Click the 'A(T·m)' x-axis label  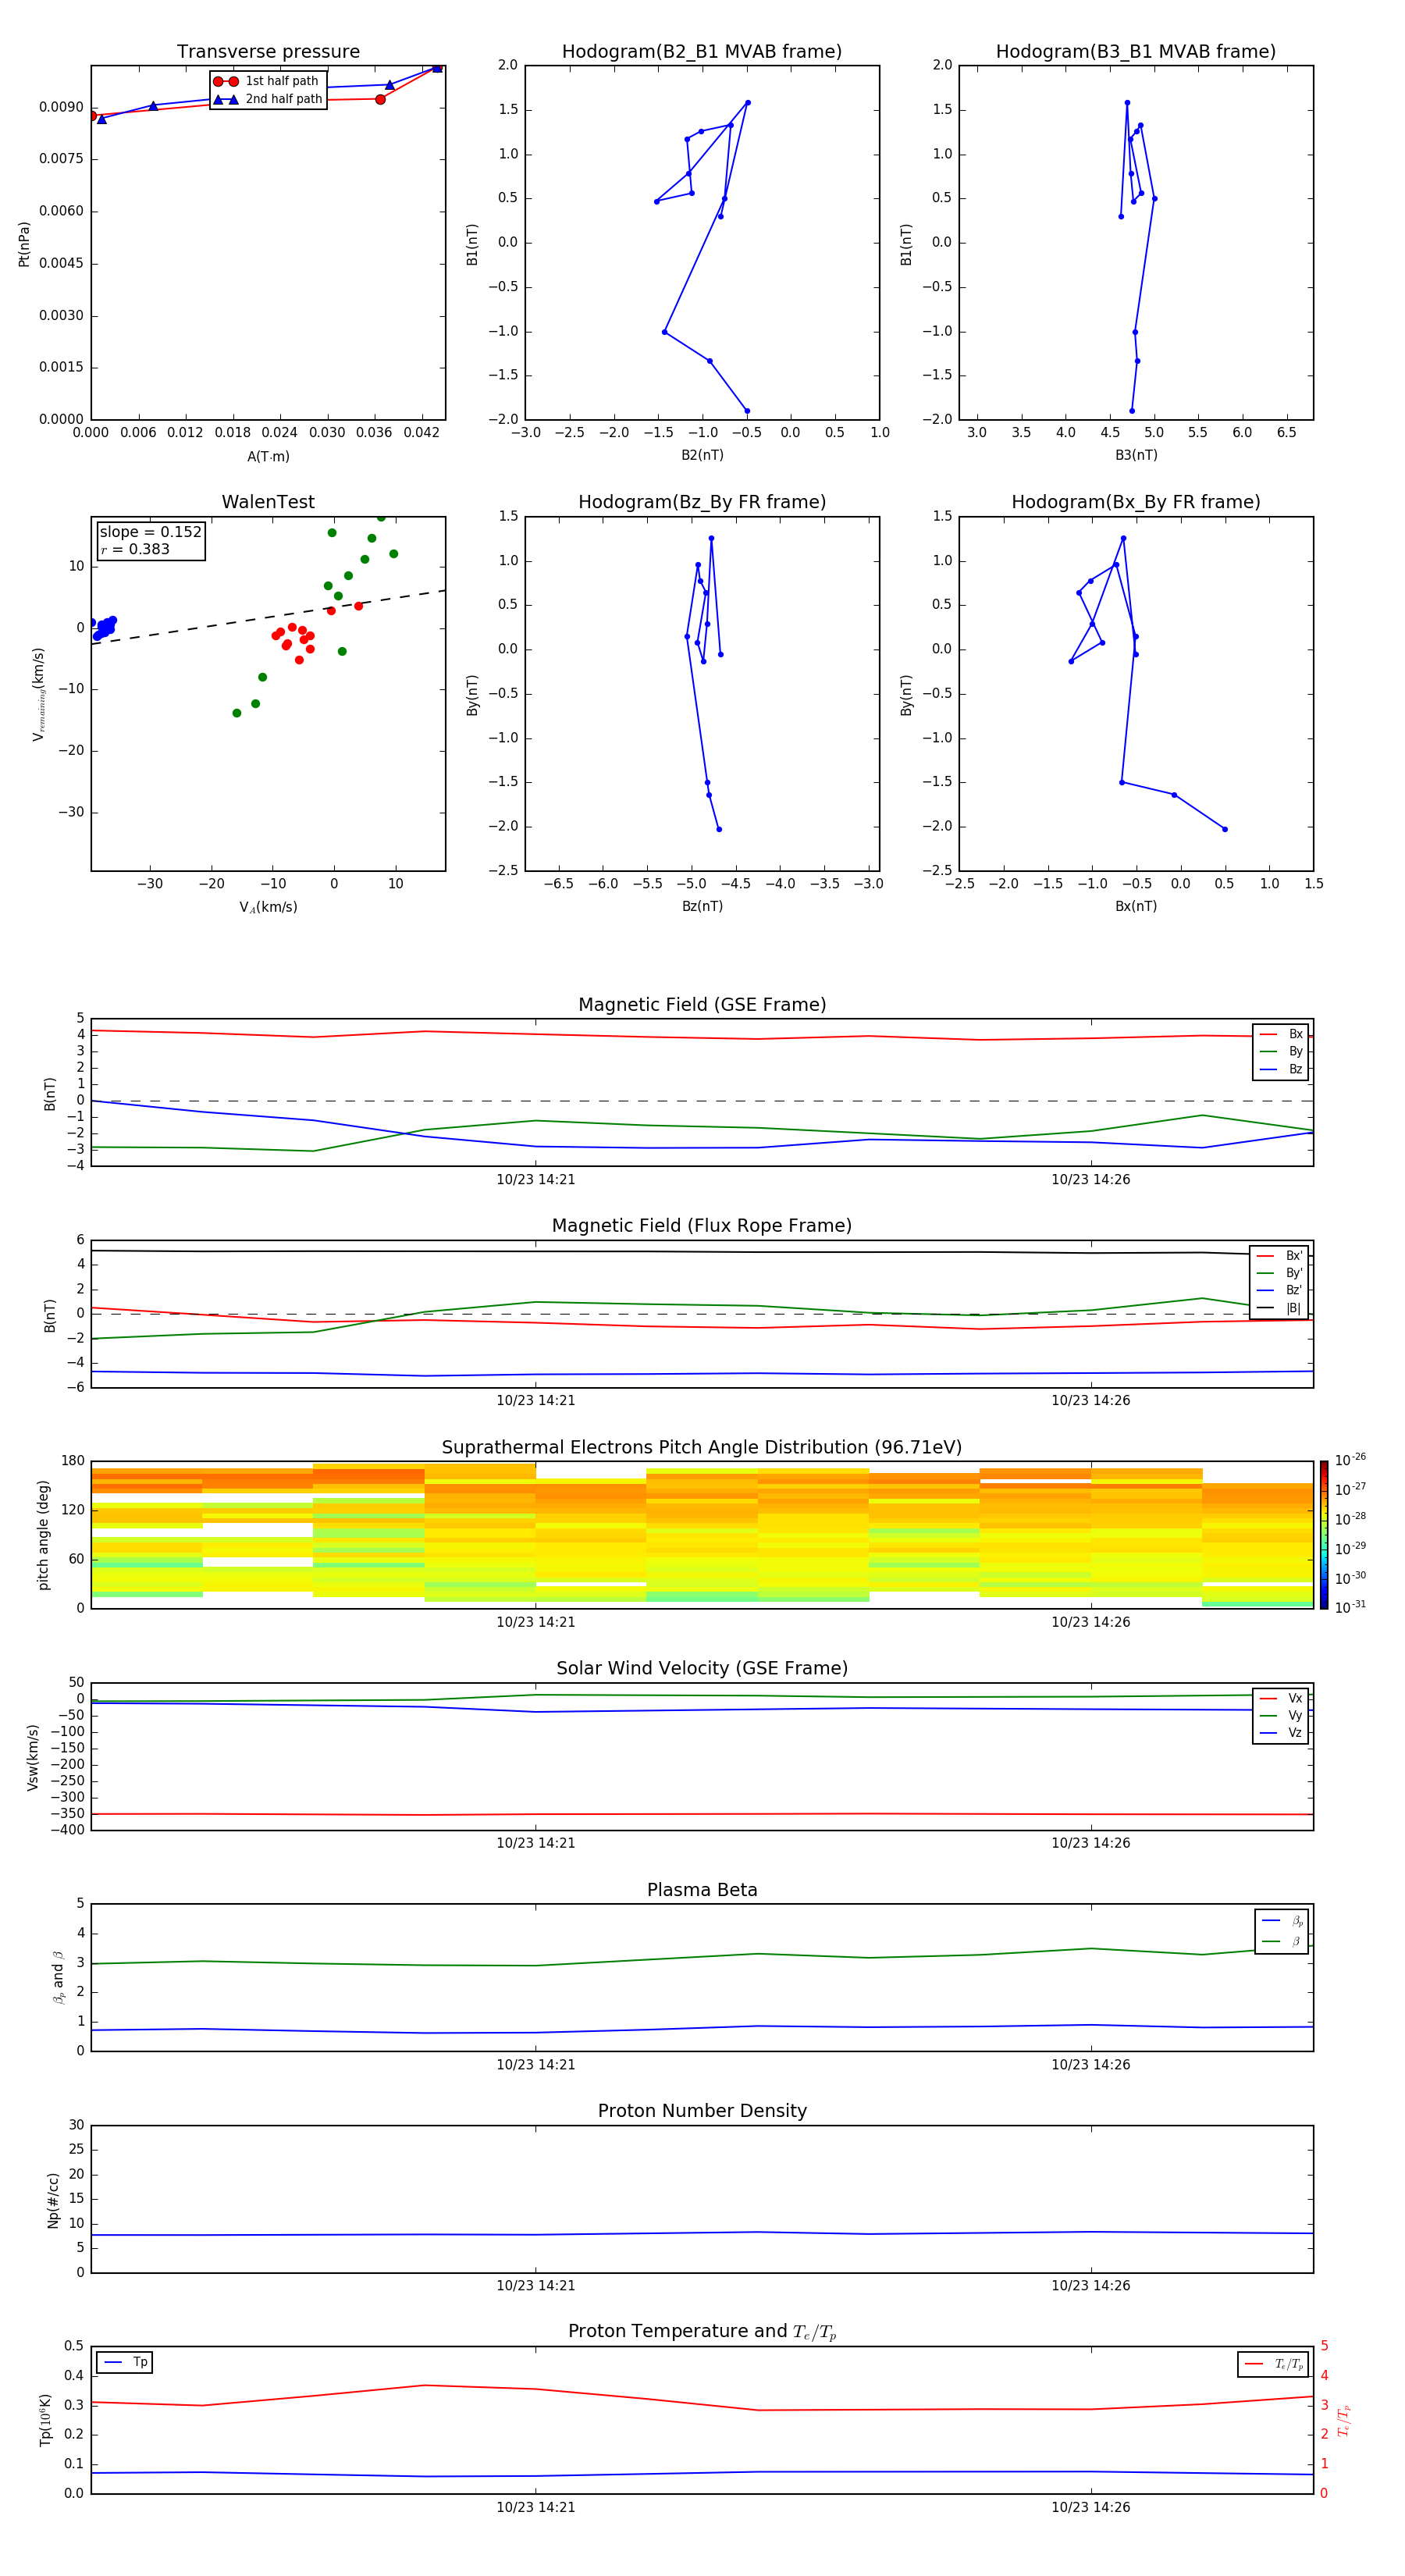(x=268, y=457)
